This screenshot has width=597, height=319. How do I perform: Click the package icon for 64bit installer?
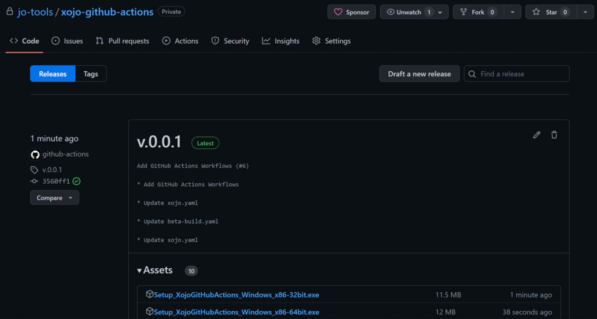[150, 311]
